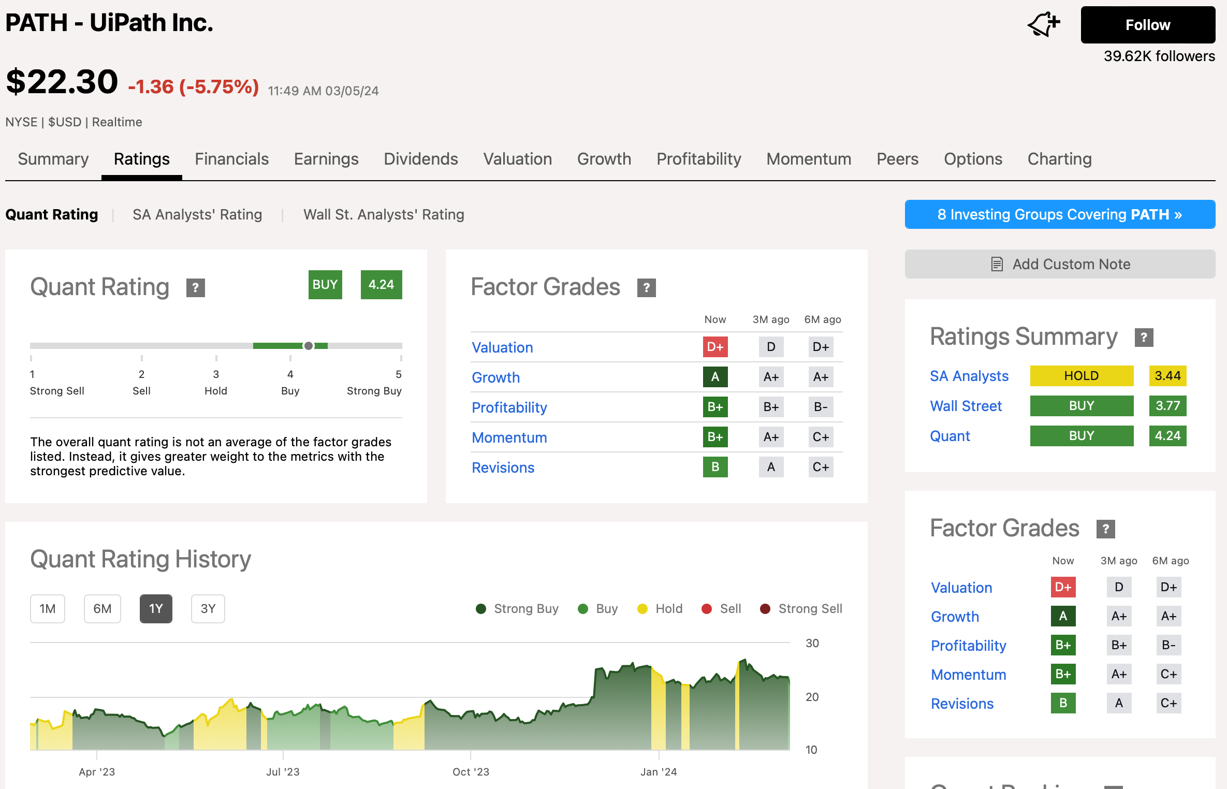Open Profitability link in sidebar Factor Grades

coord(969,646)
